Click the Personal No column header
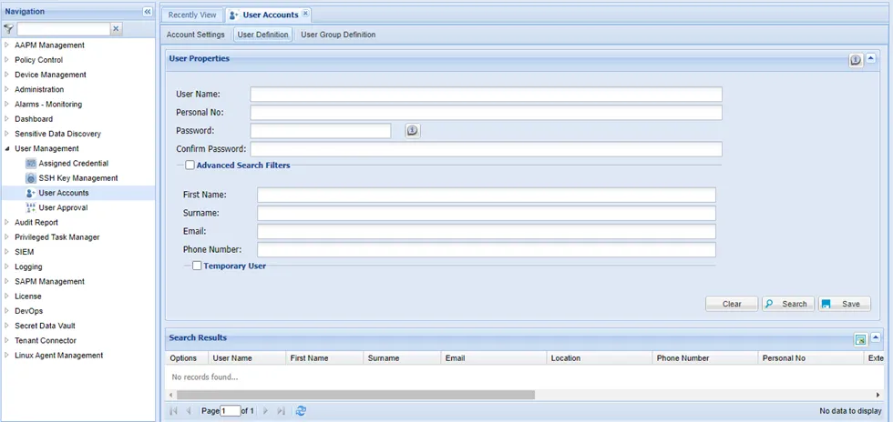 point(811,358)
